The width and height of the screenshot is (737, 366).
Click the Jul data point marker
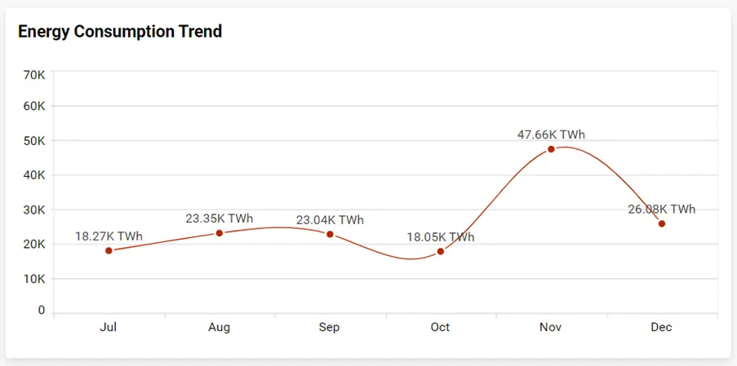[x=109, y=250]
